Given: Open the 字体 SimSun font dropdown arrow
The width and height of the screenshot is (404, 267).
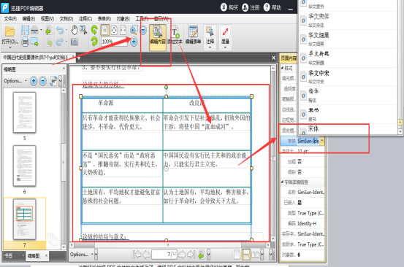Looking at the screenshot, I should 321,141.
